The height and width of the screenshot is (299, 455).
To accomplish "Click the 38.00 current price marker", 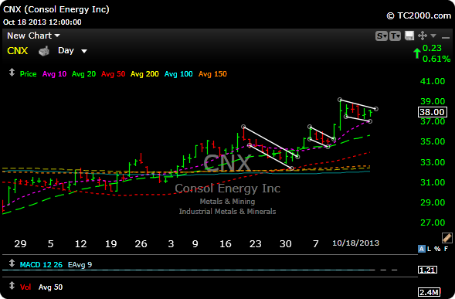I will click(433, 112).
